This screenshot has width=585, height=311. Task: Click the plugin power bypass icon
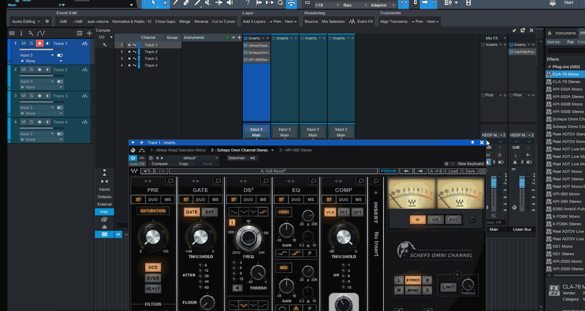coord(133,158)
